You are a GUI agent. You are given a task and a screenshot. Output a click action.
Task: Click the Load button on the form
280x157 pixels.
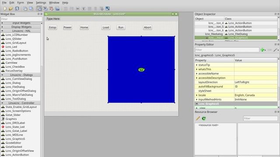click(106, 27)
